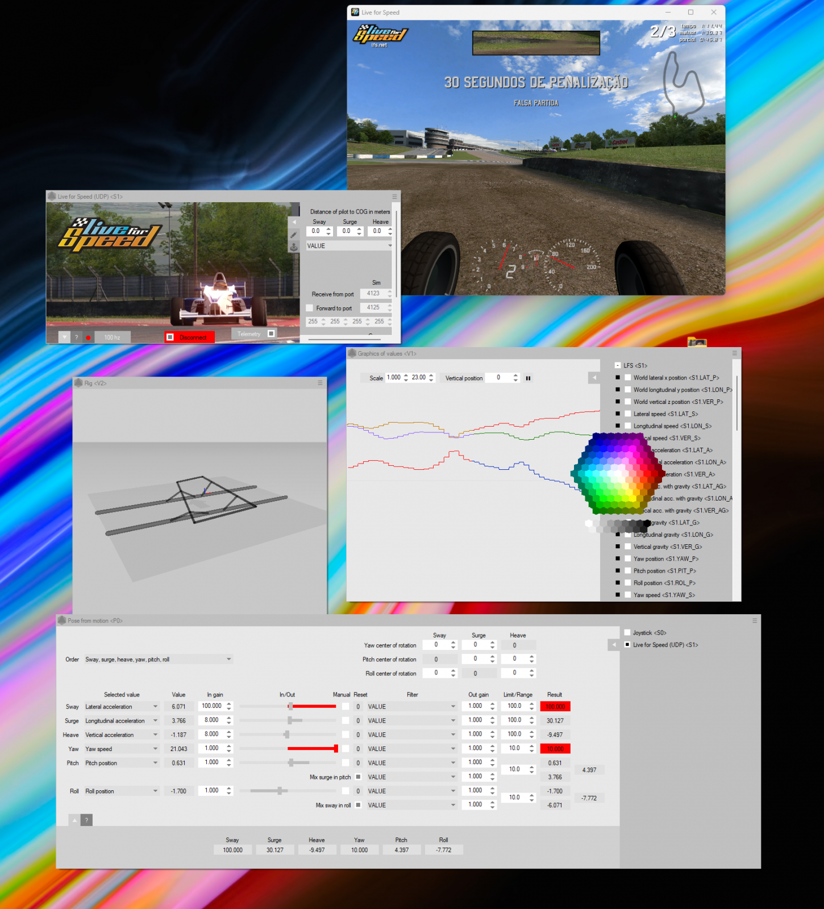The image size is (824, 909).
Task: Toggle the Sway row Manual checkbox
Action: 346,707
